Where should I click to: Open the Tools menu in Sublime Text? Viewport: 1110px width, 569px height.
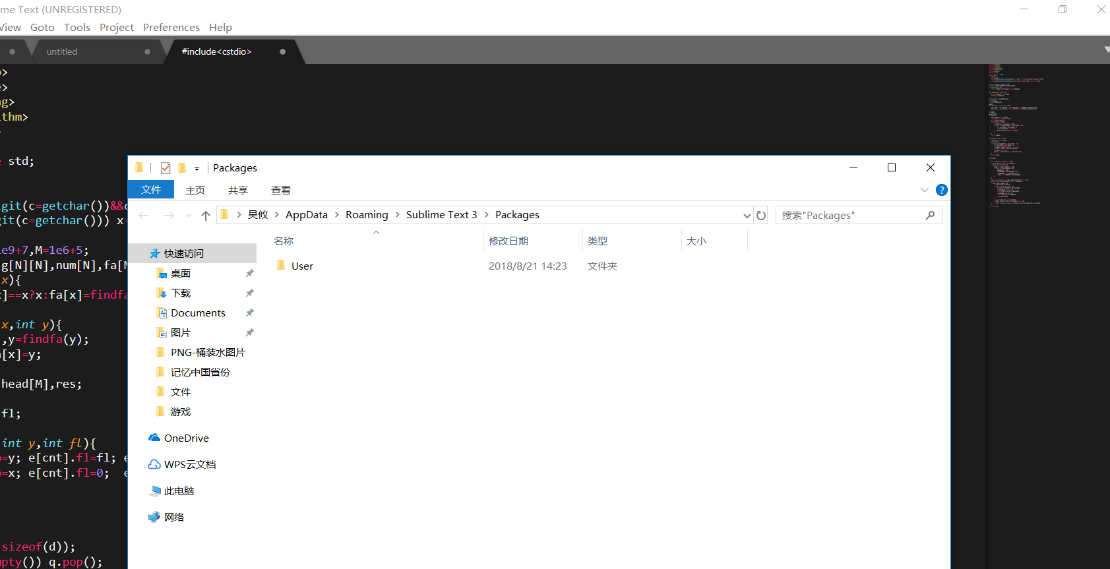point(77,27)
